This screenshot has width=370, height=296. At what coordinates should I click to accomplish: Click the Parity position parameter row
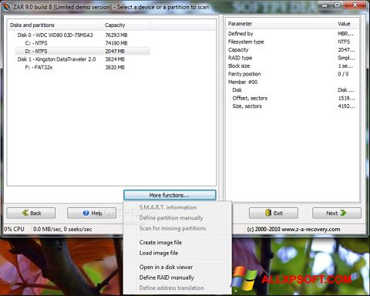(x=292, y=74)
